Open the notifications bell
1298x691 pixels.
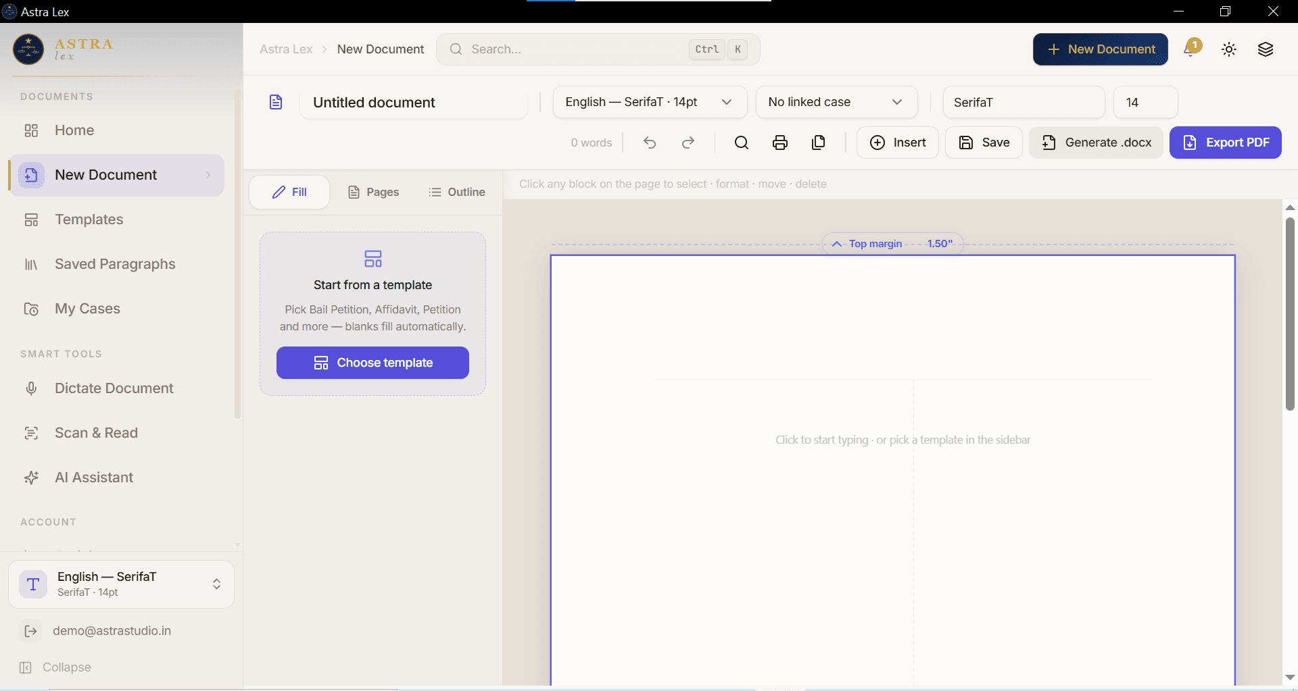tap(1191, 49)
